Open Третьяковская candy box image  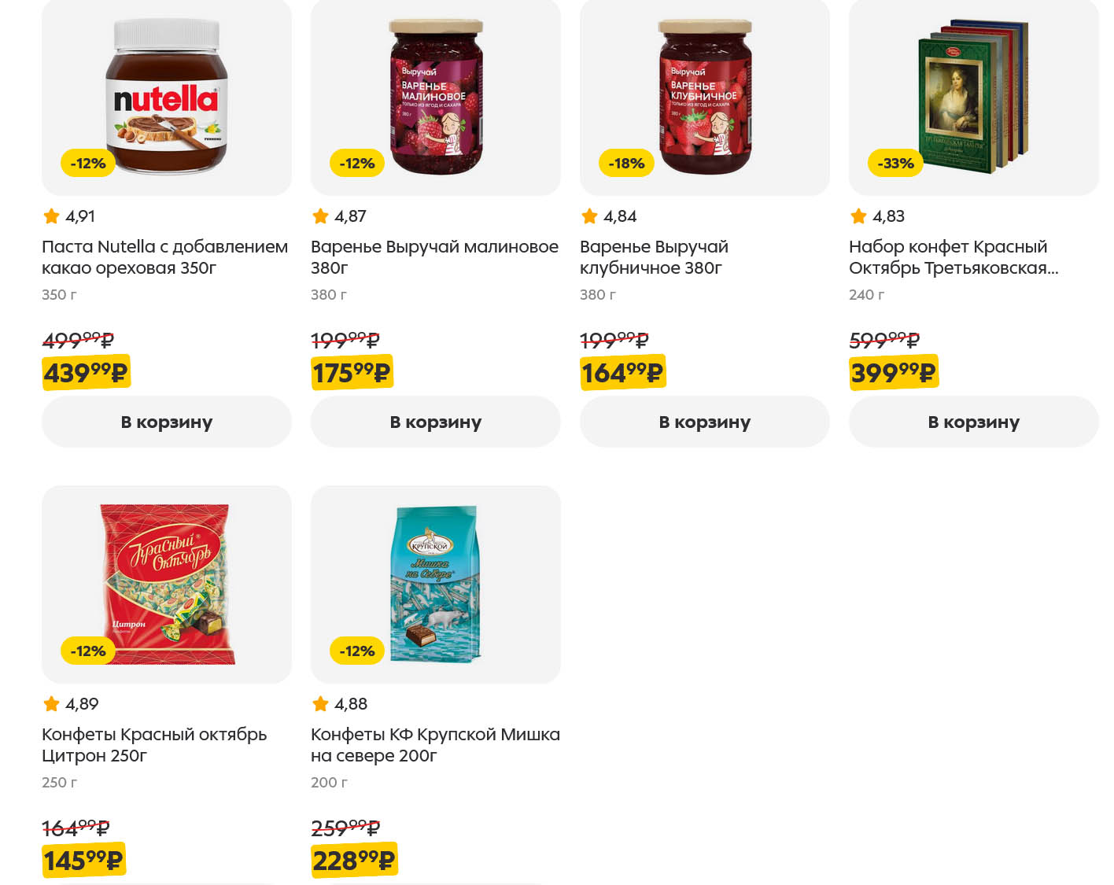(973, 94)
